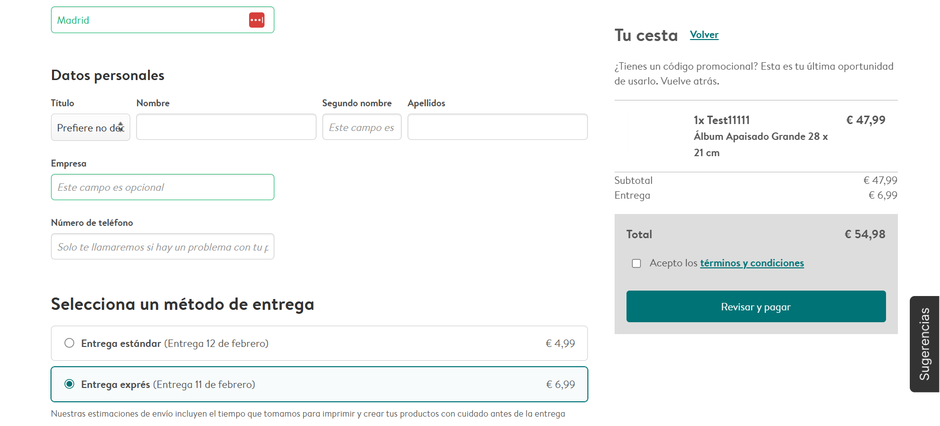Open the términos y condiciones link
This screenshot has height=426, width=940.
752,263
